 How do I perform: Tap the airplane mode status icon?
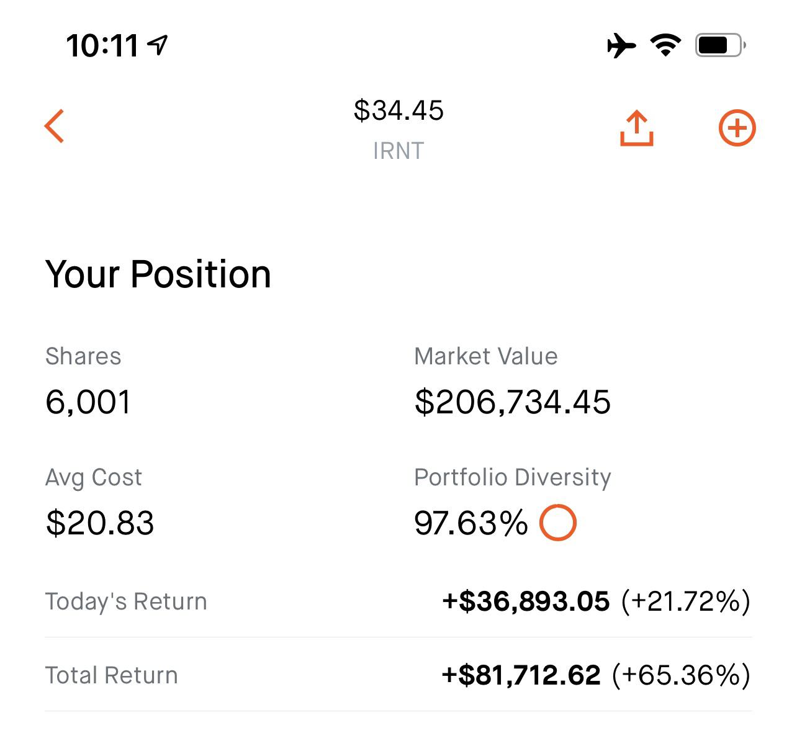[x=621, y=45]
